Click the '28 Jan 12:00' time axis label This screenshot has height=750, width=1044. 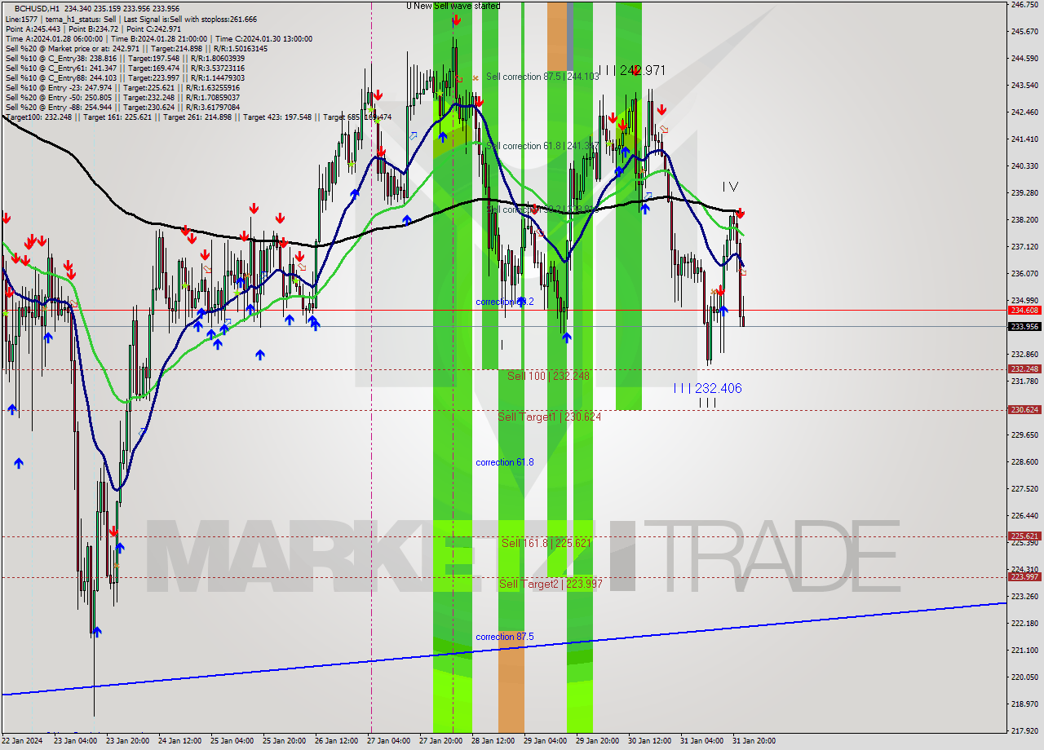point(493,741)
